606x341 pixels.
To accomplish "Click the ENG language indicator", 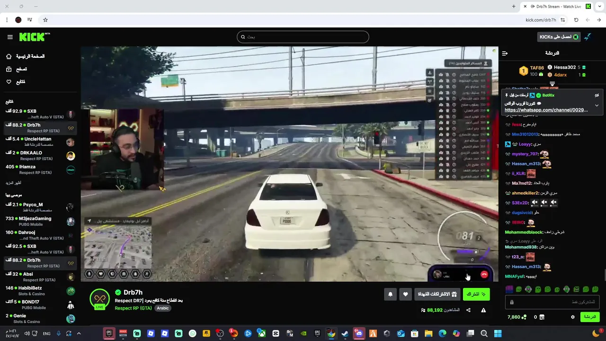I will (x=46, y=333).
